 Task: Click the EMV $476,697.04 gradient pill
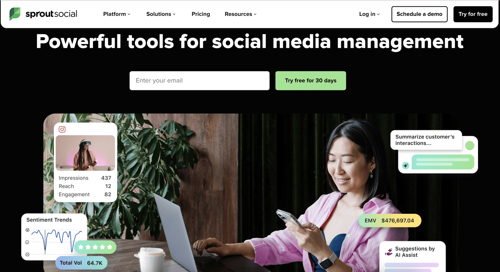coord(390,220)
